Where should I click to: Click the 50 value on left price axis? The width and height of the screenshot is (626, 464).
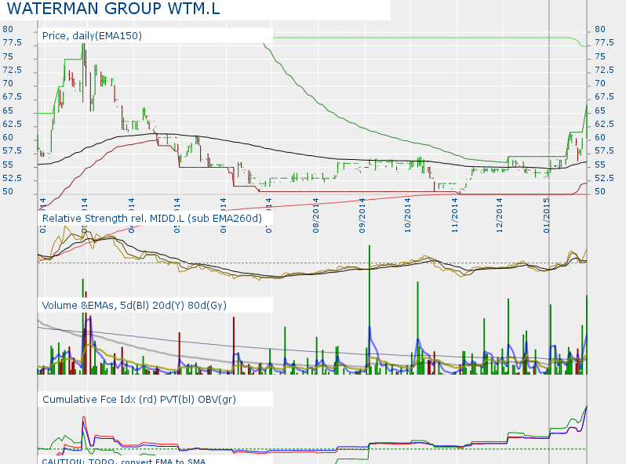point(8,191)
